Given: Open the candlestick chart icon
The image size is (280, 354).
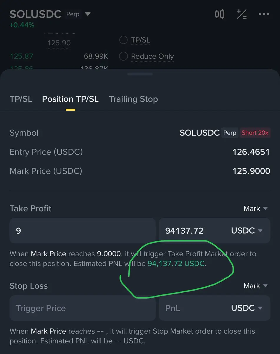Looking at the screenshot, I should point(219,14).
